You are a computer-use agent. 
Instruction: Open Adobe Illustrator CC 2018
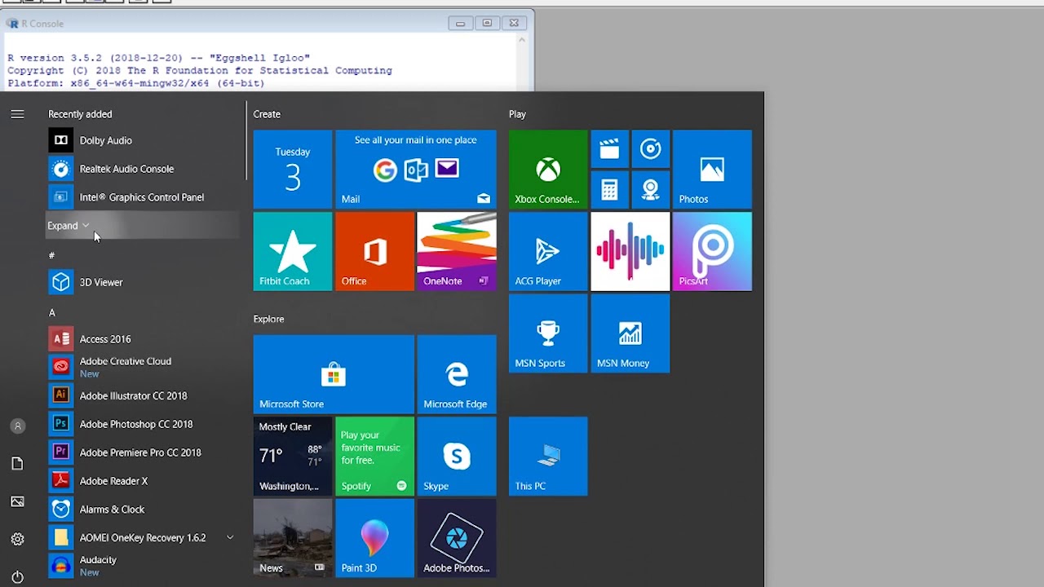click(x=143, y=395)
